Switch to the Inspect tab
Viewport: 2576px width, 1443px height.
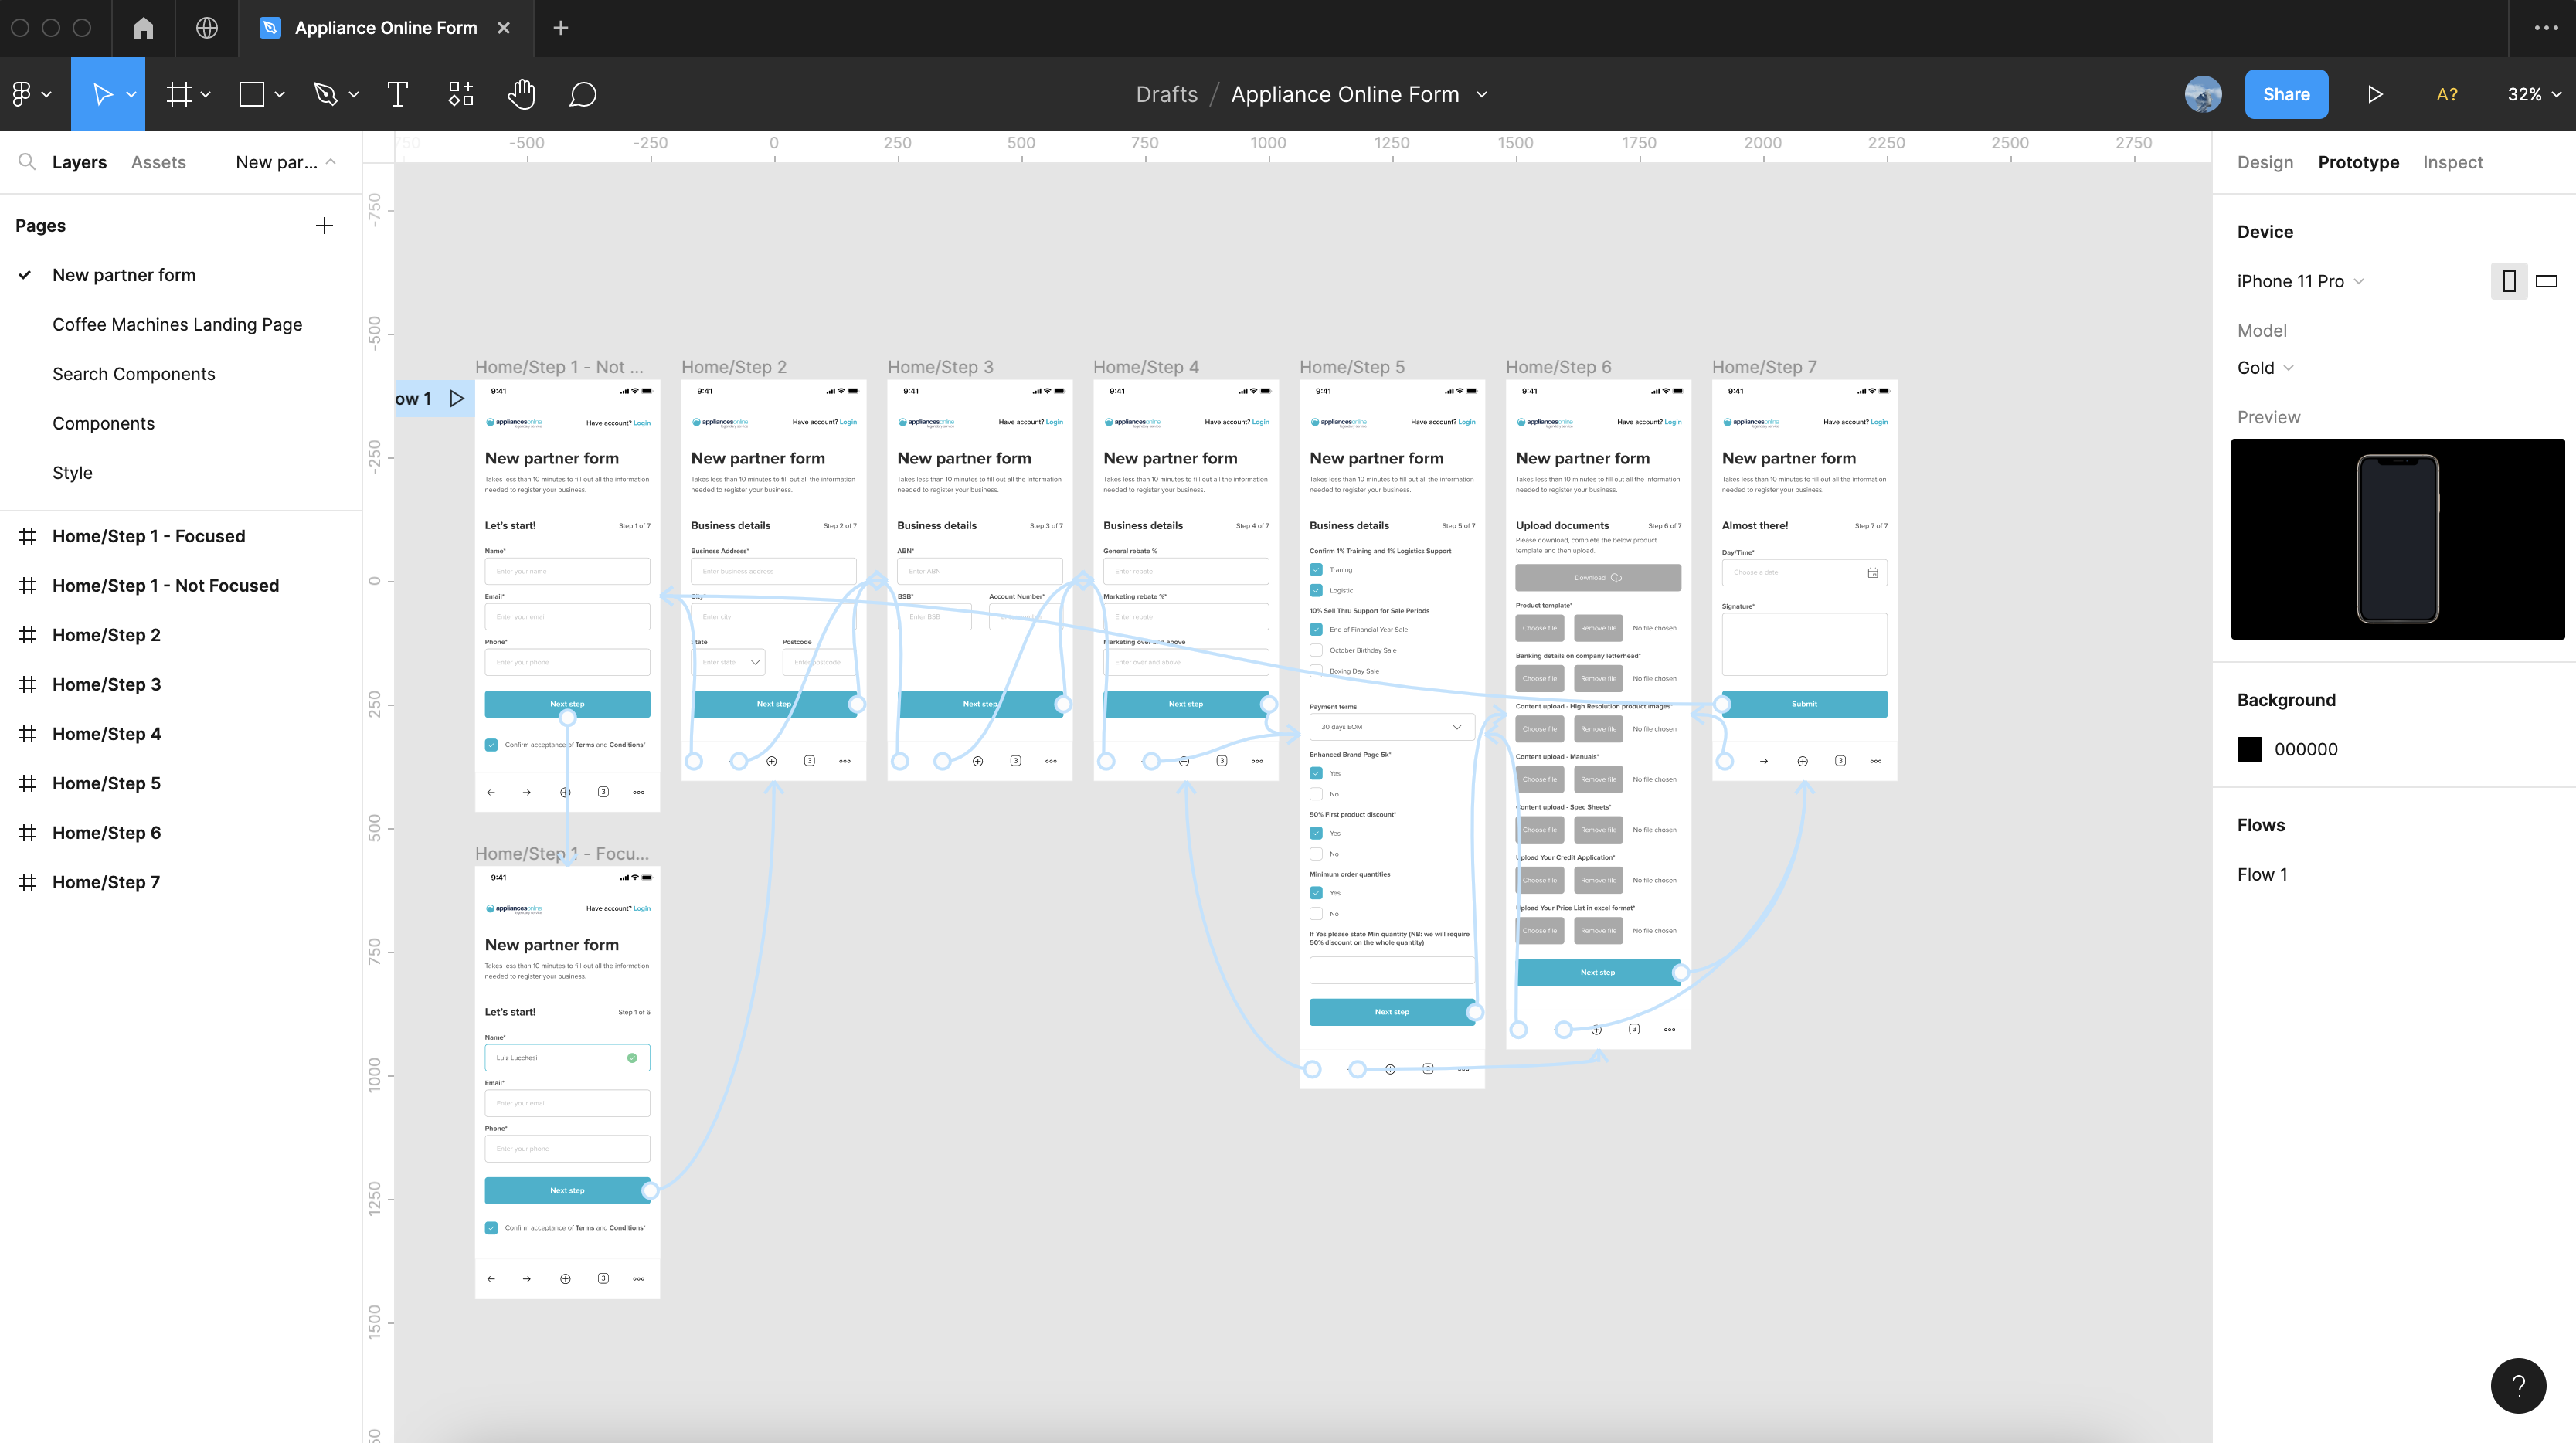coord(2452,162)
